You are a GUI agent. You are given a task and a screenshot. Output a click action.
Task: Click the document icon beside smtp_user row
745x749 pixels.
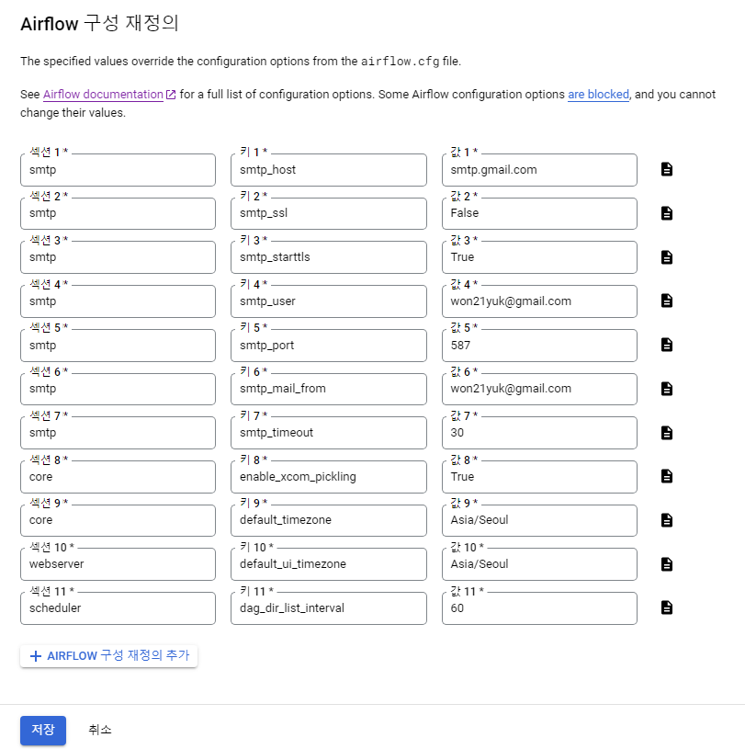click(666, 301)
